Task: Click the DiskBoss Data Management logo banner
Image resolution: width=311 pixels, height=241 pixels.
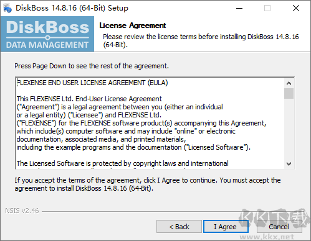Action: coord(47,34)
